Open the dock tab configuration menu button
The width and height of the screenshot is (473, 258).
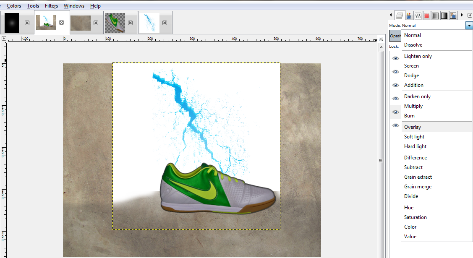pyautogui.click(x=470, y=15)
